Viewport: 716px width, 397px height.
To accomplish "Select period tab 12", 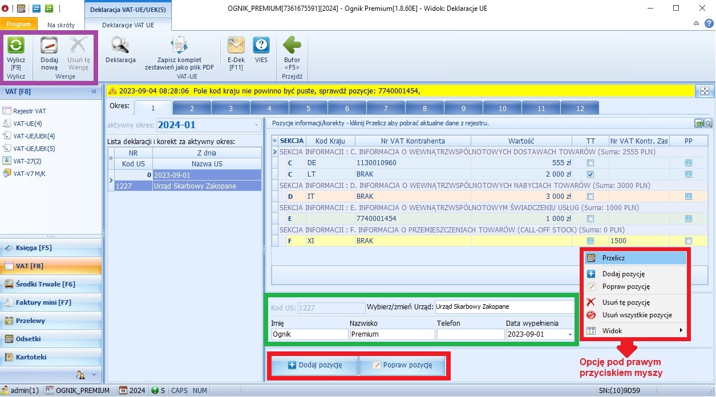I will tap(580, 108).
